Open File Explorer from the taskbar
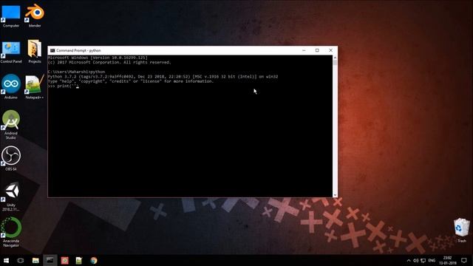 coord(35,260)
